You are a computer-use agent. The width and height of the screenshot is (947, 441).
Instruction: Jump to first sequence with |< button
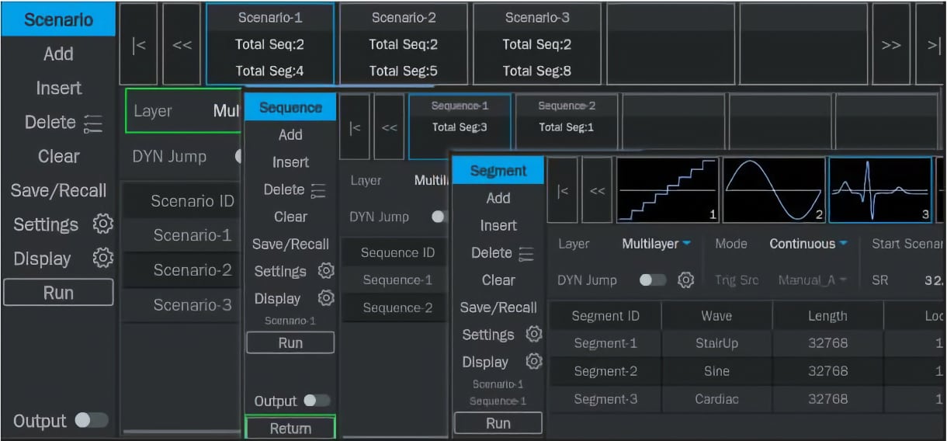(x=355, y=127)
